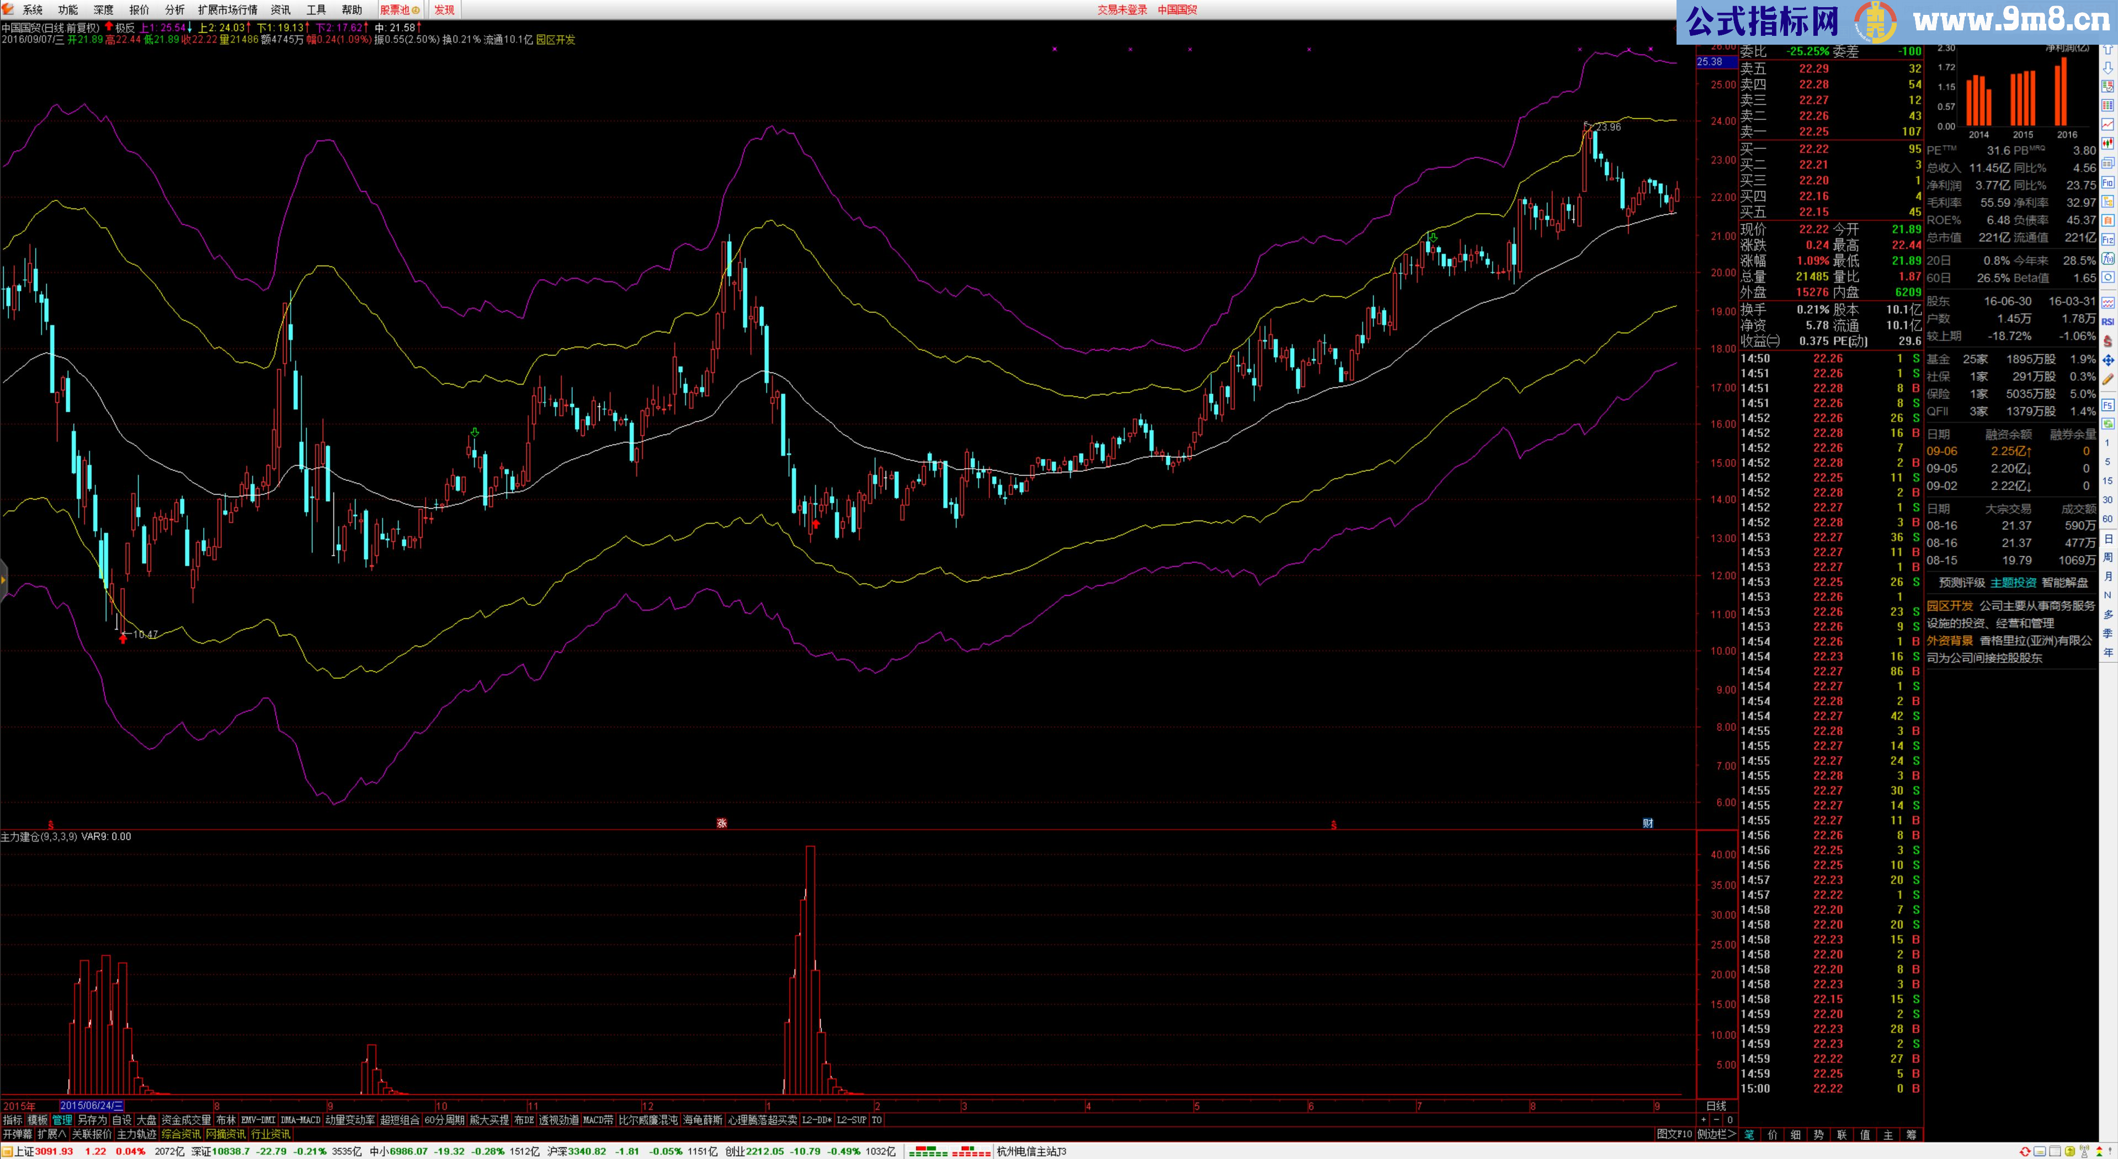
Task: Select the pencil drawing tool icon
Action: pos(2108,379)
